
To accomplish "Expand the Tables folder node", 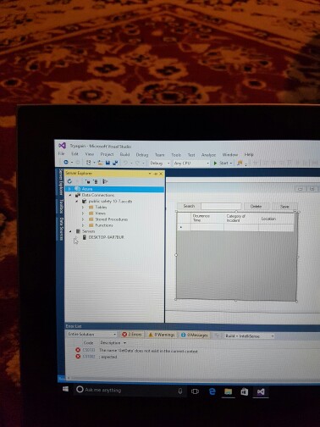I will coord(83,208).
